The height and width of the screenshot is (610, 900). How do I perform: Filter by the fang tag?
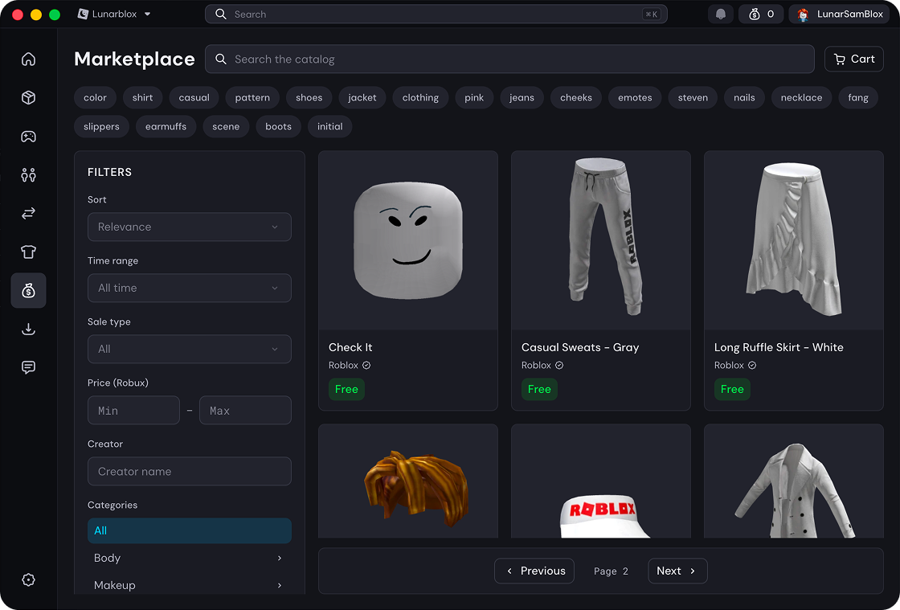[858, 97]
